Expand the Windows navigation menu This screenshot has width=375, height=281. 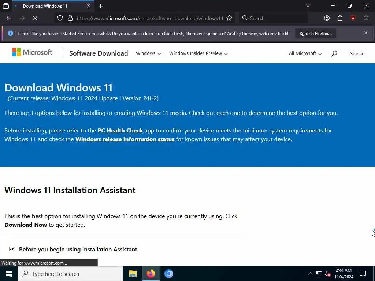click(x=148, y=53)
